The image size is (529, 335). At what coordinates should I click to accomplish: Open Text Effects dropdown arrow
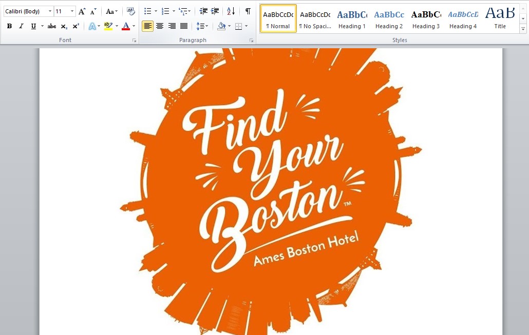pyautogui.click(x=99, y=26)
